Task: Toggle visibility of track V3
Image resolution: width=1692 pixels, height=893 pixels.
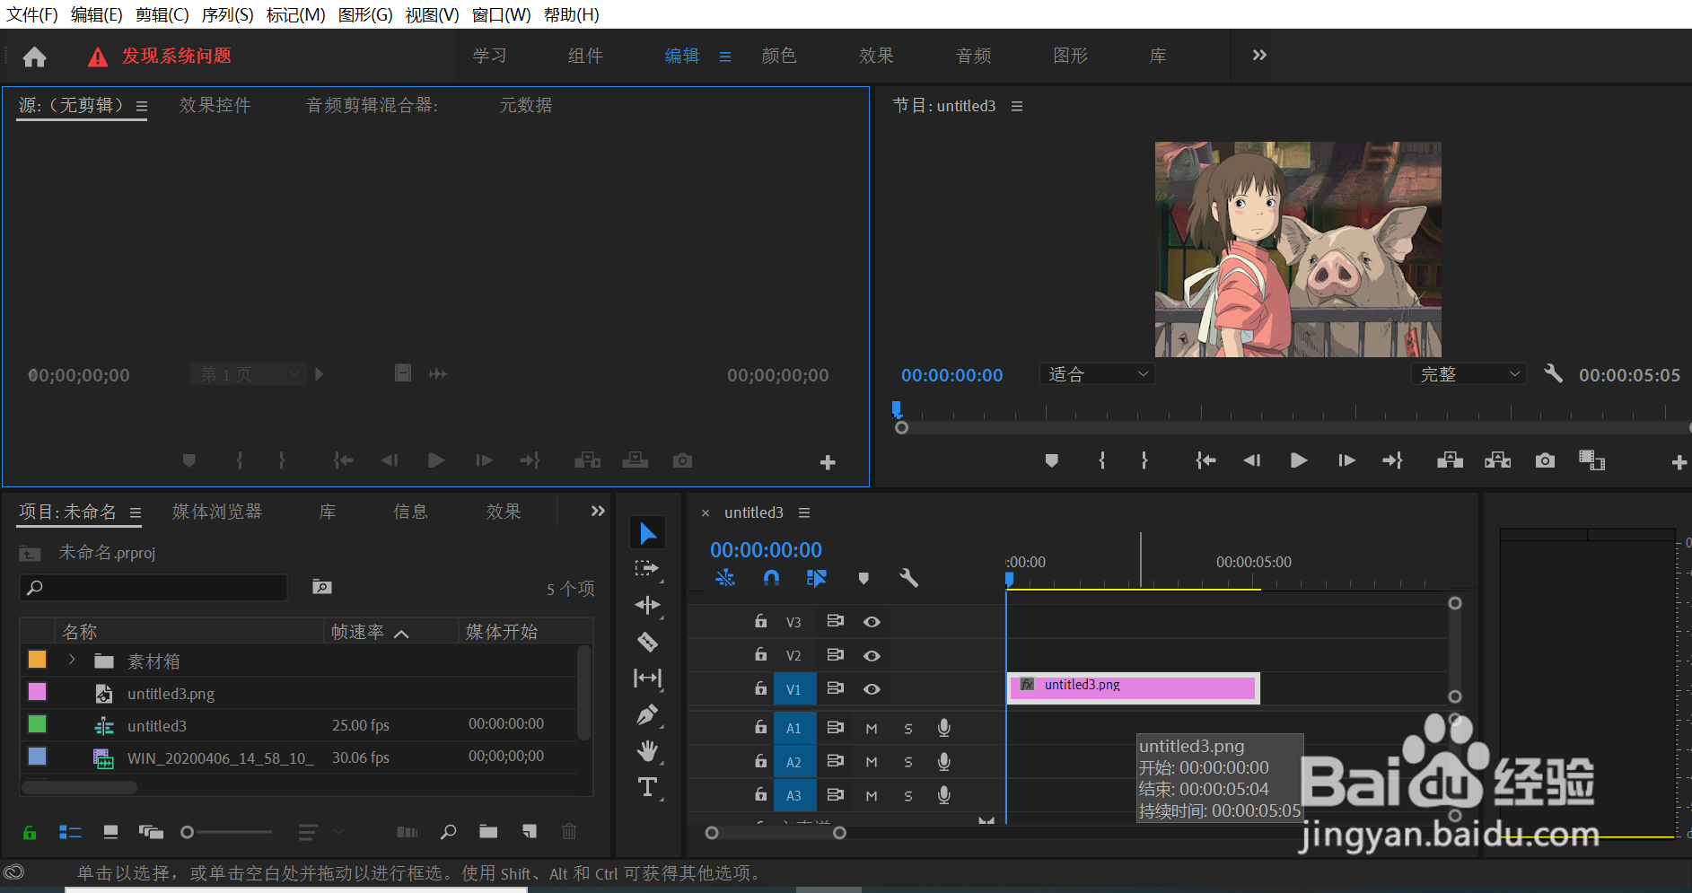Action: 872,621
